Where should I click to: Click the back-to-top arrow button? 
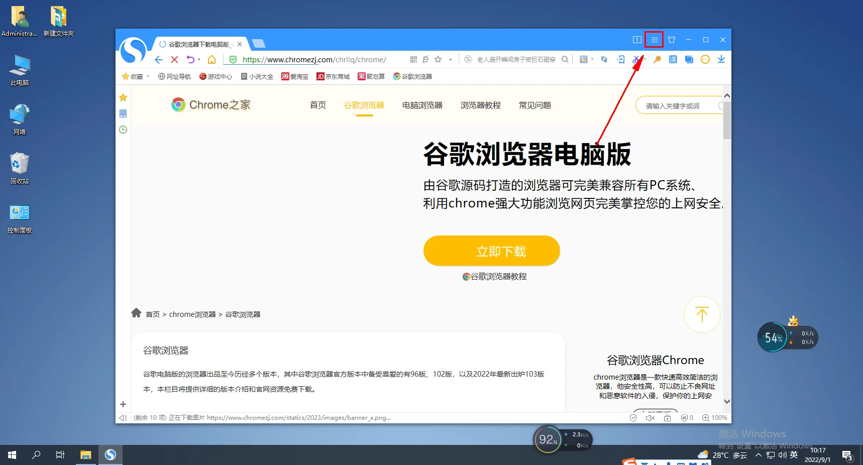tap(702, 314)
